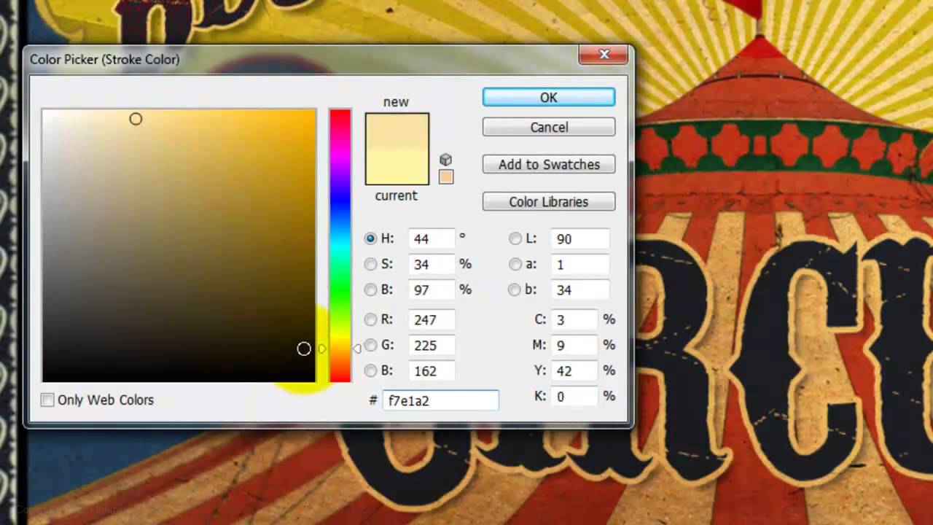Select the a channel radio button
This screenshot has height=525, width=933.
coord(515,264)
